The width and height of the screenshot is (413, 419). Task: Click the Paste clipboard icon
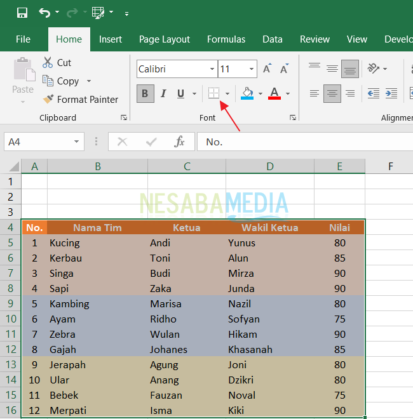24,69
